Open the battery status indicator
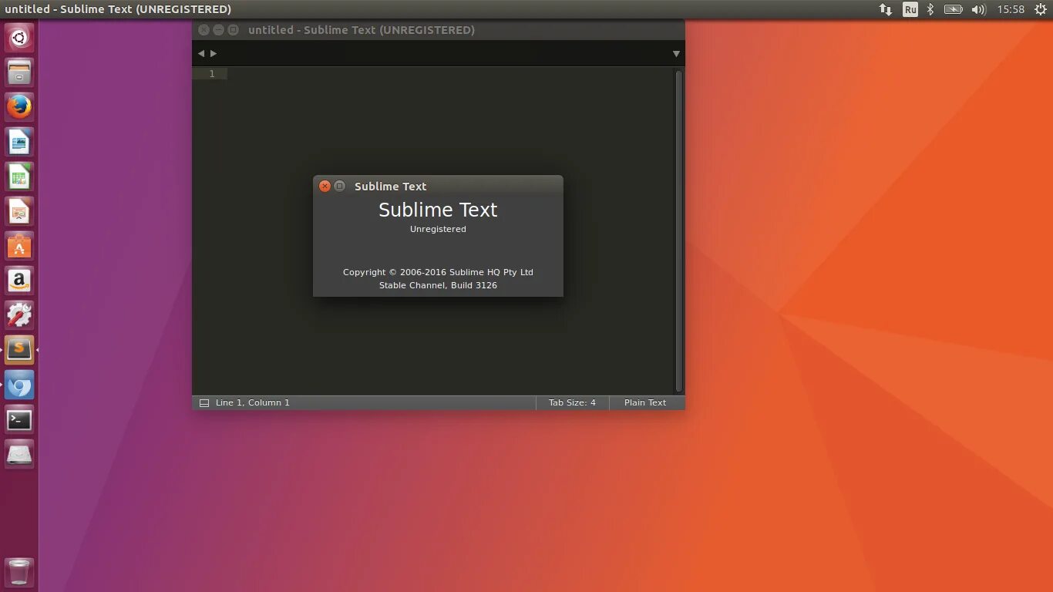This screenshot has width=1053, height=592. tap(954, 9)
